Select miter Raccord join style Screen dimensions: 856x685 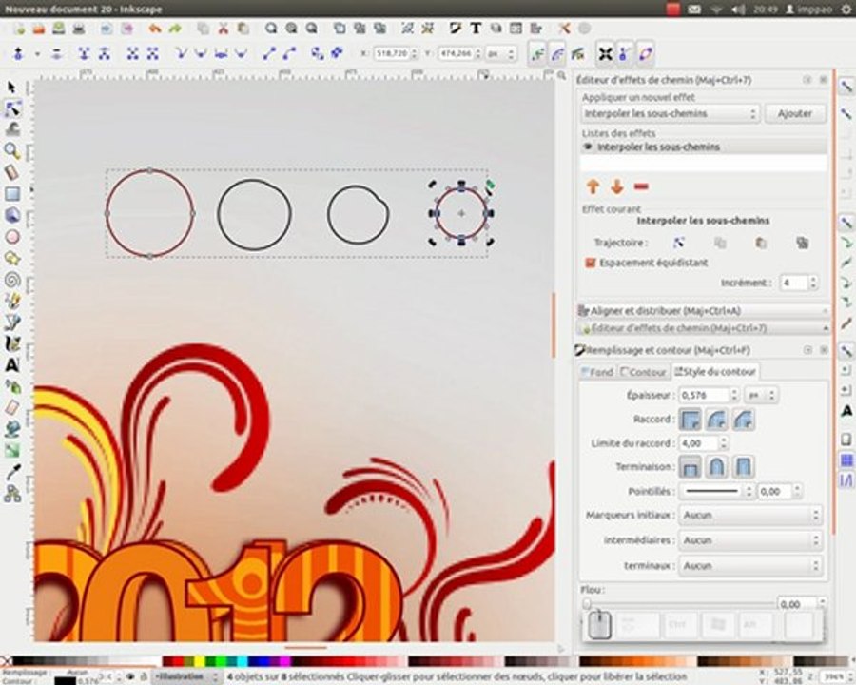691,420
